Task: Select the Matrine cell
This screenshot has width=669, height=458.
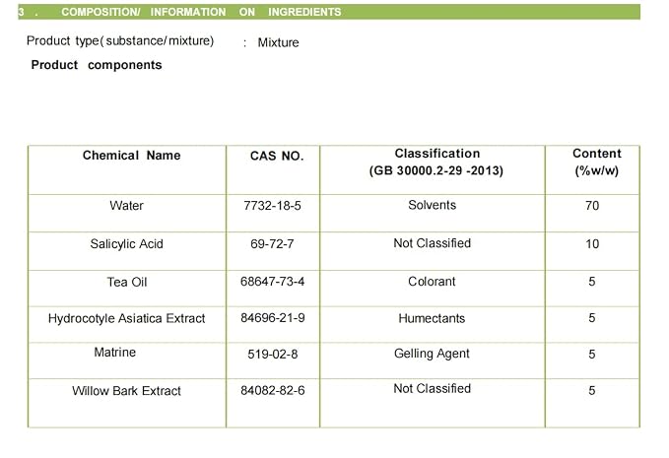Action: pyautogui.click(x=114, y=353)
